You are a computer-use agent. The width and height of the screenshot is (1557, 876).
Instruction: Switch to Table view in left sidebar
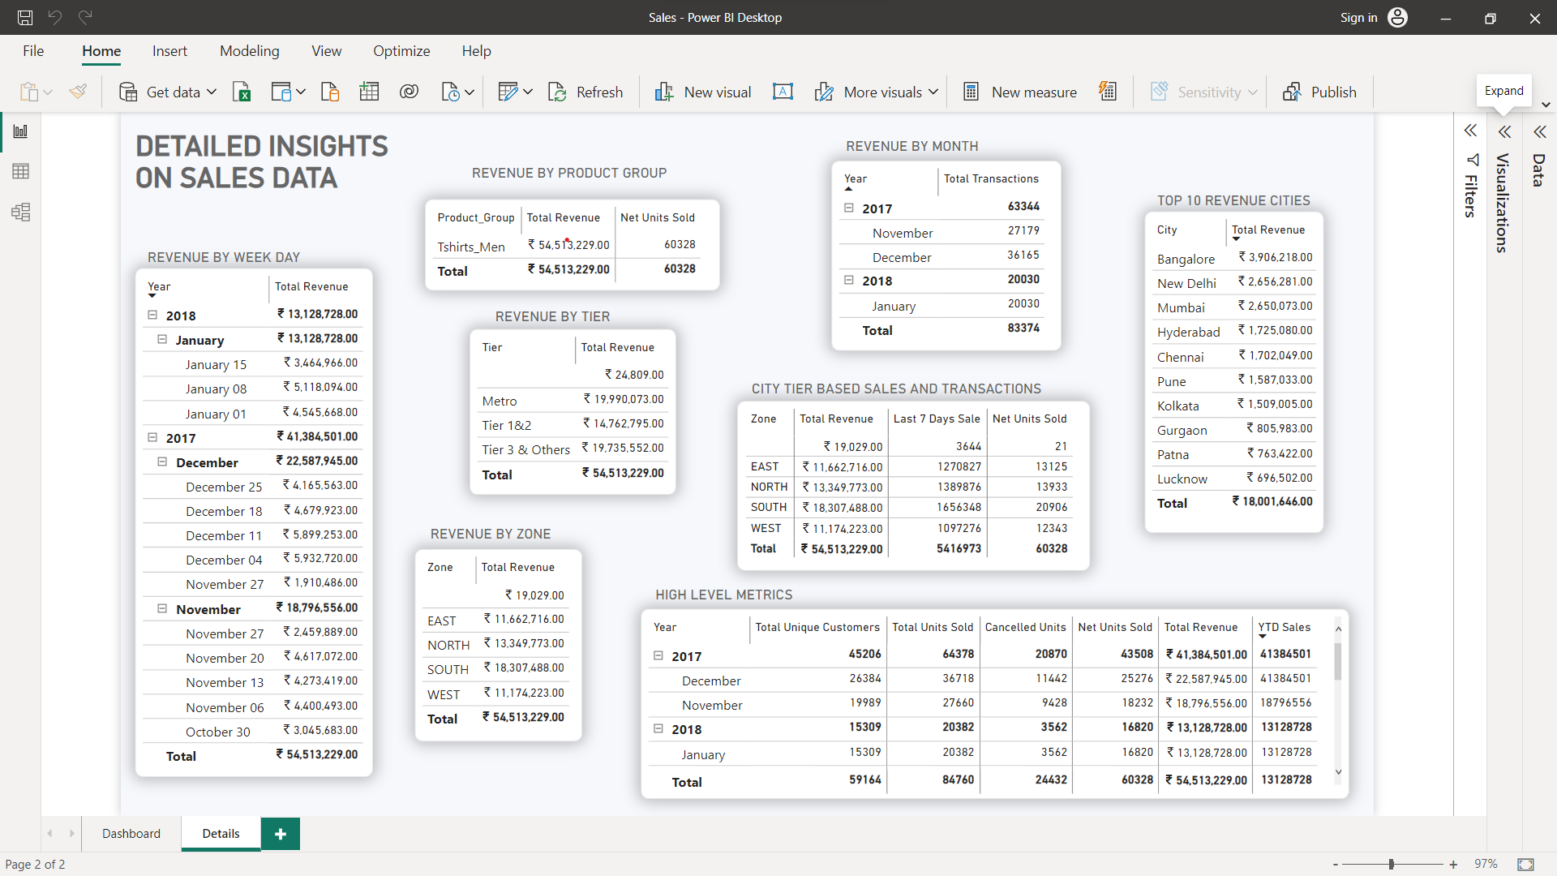(x=21, y=171)
